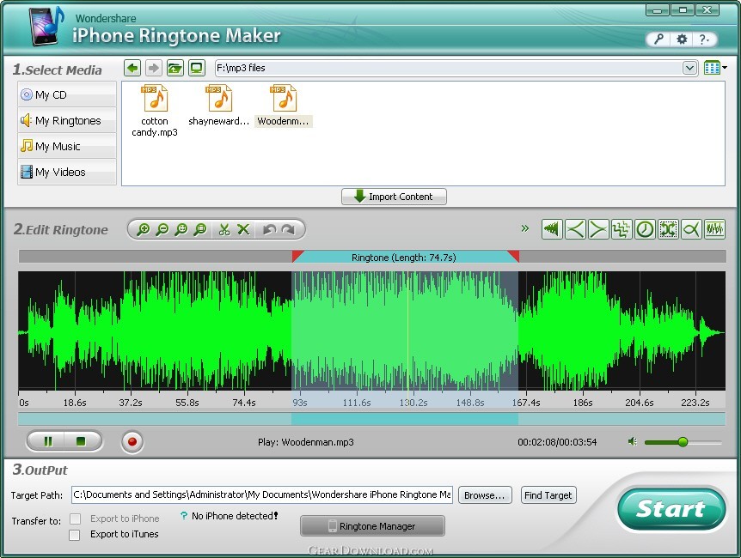The width and height of the screenshot is (741, 558).
Task: Select My Videos in the media sidebar
Action: pyautogui.click(x=67, y=172)
